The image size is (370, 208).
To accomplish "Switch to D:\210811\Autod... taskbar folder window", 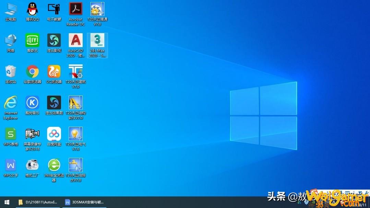I will [38, 202].
